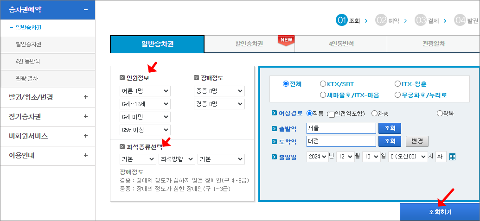Switch to the 할인승차권 tab

tap(250, 44)
